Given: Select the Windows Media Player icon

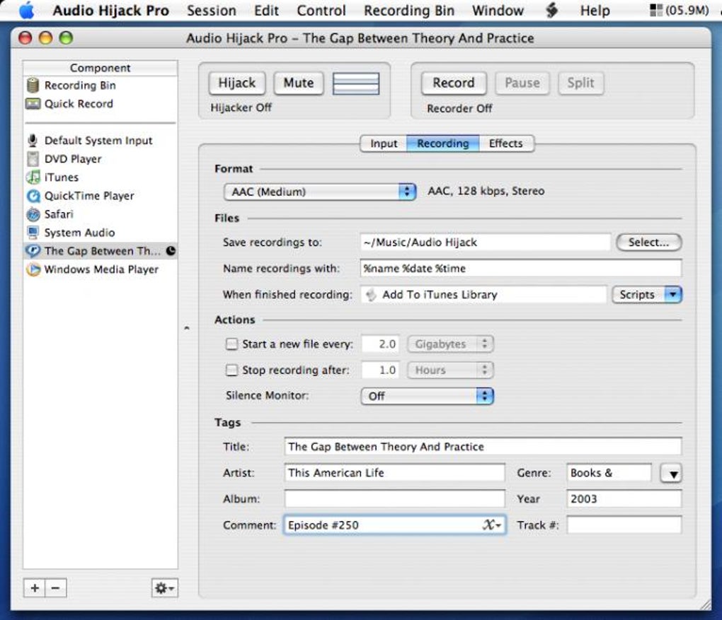Looking at the screenshot, I should click(x=33, y=269).
